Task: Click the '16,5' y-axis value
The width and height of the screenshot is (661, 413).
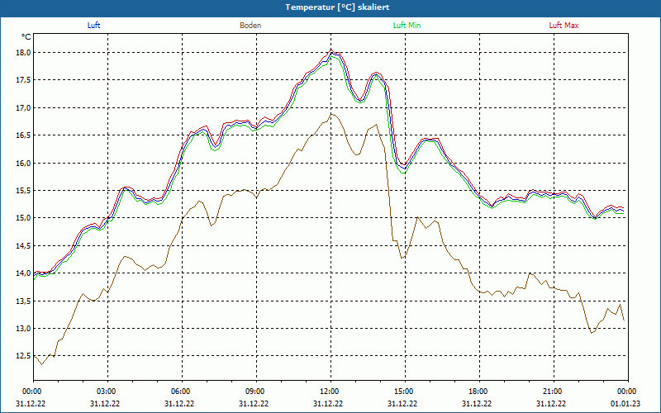Action: [23, 135]
